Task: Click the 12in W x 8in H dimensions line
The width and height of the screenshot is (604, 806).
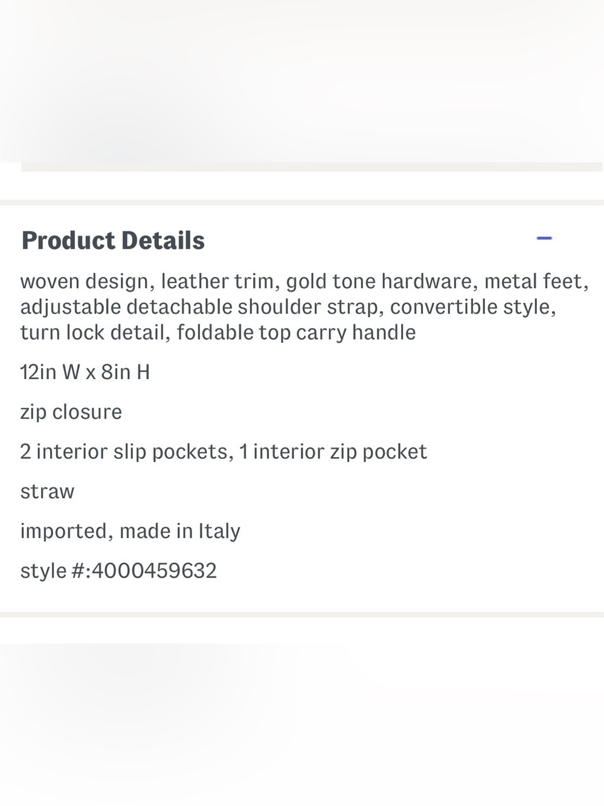Action: click(85, 372)
